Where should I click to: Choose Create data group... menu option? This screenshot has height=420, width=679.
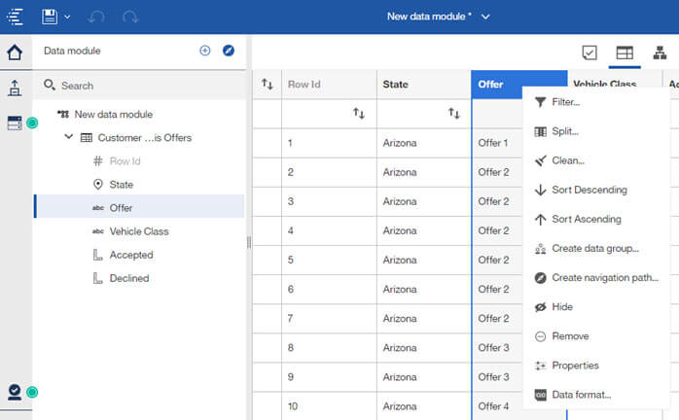pyautogui.click(x=595, y=249)
